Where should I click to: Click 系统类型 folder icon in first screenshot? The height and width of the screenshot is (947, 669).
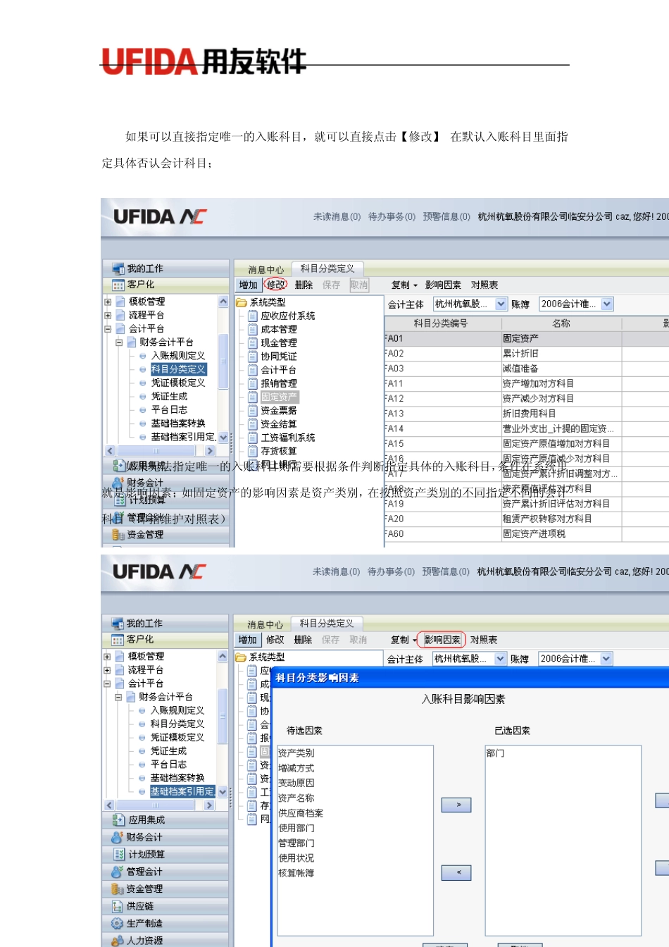point(242,302)
